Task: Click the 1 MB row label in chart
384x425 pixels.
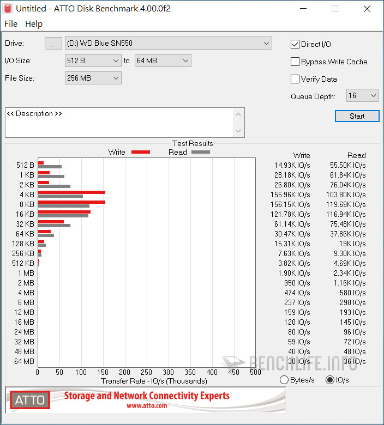Action: coord(26,273)
